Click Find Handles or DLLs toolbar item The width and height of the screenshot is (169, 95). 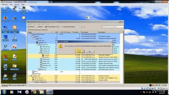pyautogui.click(x=52, y=27)
